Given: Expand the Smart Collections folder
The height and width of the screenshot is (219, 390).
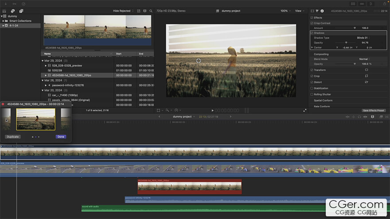Looking at the screenshot, I should (x=3, y=21).
